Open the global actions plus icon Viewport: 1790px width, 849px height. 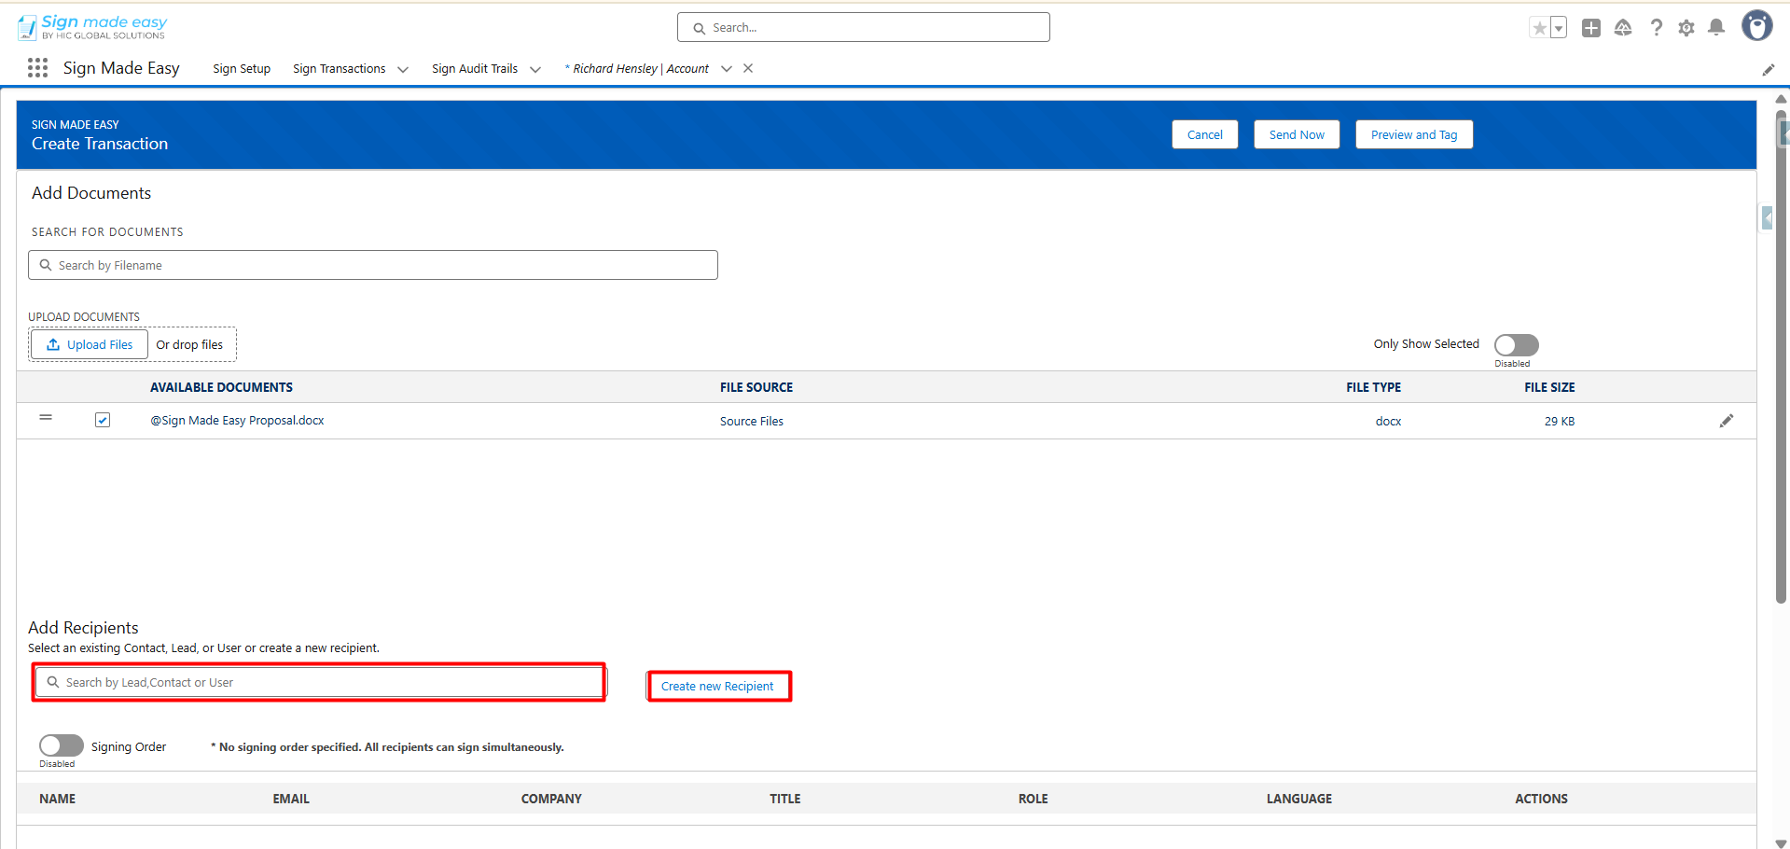tap(1591, 28)
